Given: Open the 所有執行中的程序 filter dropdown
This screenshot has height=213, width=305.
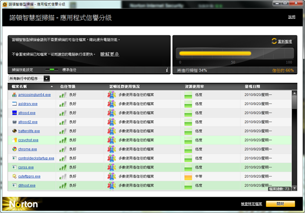Looking at the screenshot, I should tap(29, 79).
